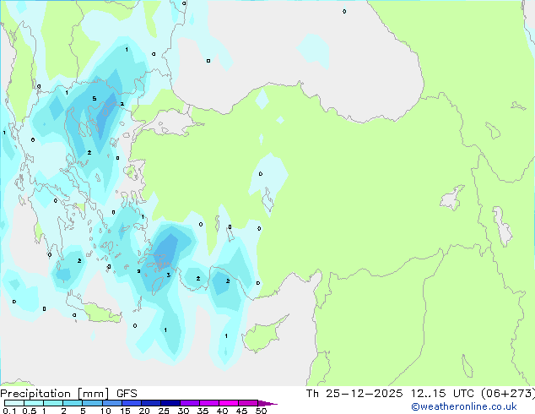This screenshot has height=414, width=535.
Task: Click the 45–50 mm legend color swatch
Action: click(248, 403)
